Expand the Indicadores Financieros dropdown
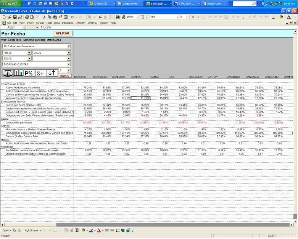Image resolution: width=298 pixels, height=239 pixels. click(x=69, y=46)
